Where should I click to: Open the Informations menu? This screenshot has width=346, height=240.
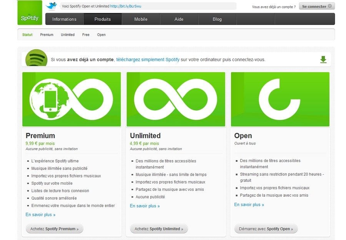(x=64, y=19)
